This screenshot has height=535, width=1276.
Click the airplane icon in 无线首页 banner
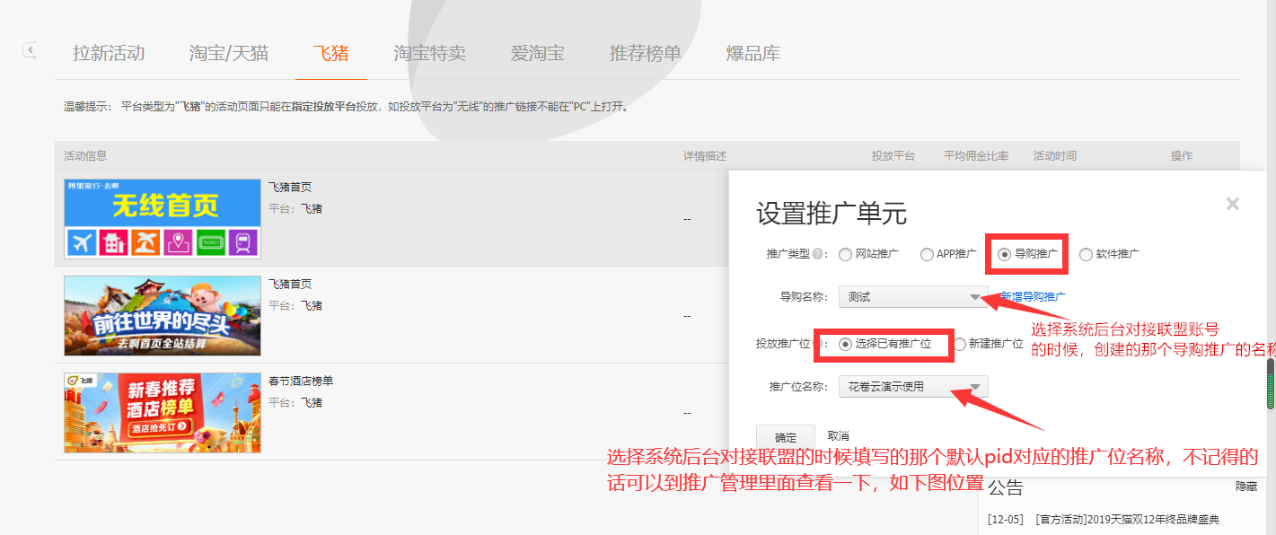tap(82, 242)
